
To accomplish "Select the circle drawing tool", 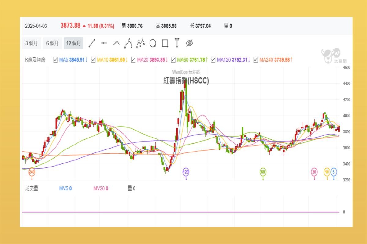I will [x=153, y=43].
